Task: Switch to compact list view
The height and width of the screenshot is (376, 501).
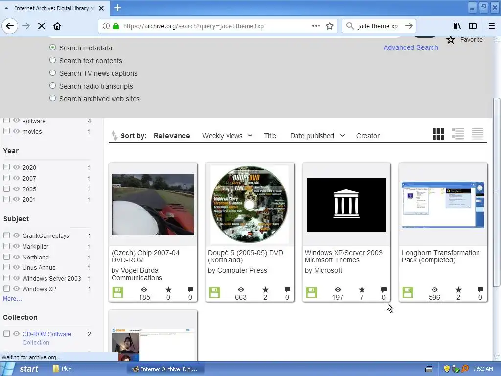Action: point(478,134)
